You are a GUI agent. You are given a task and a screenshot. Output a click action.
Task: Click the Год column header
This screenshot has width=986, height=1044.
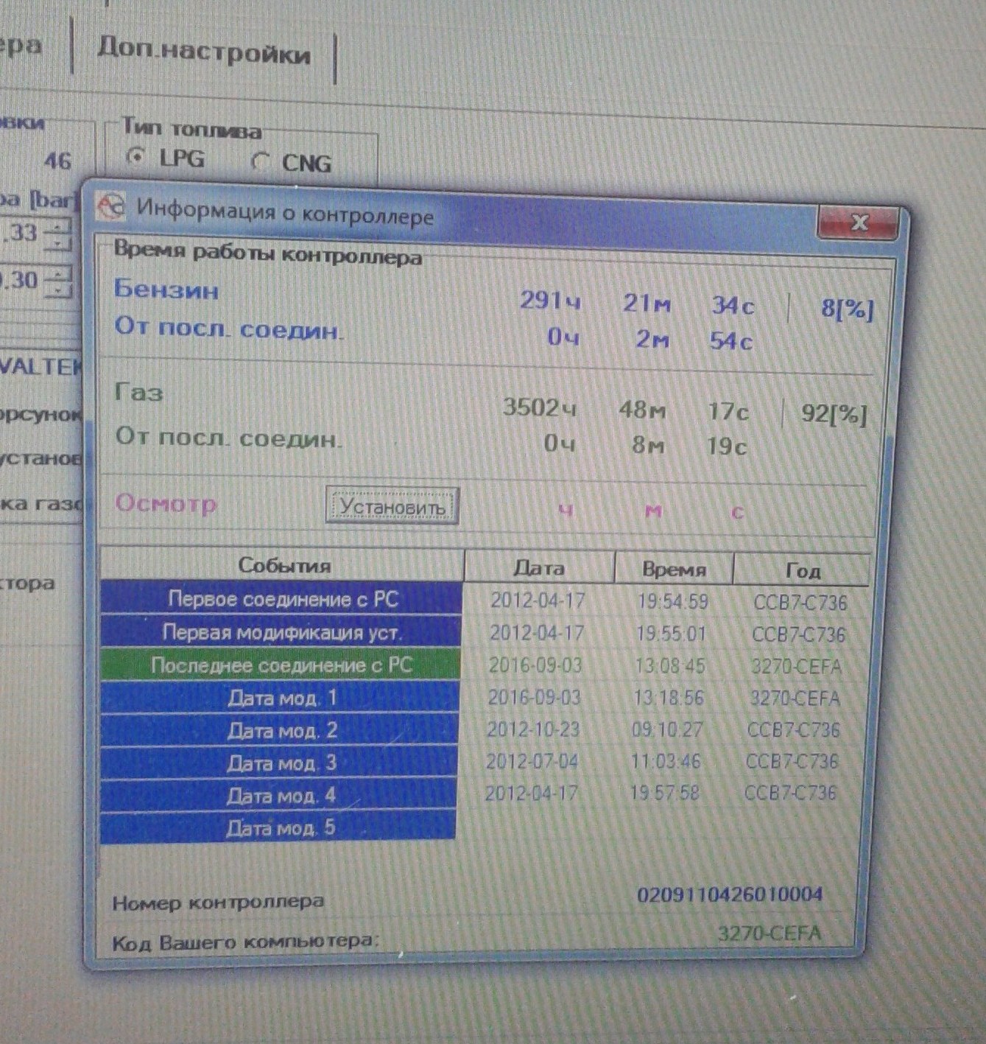[x=802, y=570]
